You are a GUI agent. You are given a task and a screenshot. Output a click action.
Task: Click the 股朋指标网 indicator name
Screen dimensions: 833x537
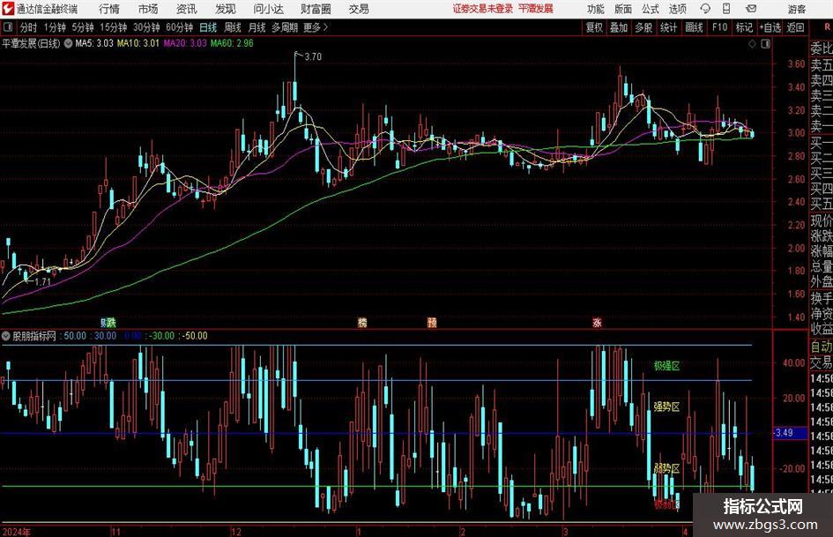click(34, 336)
